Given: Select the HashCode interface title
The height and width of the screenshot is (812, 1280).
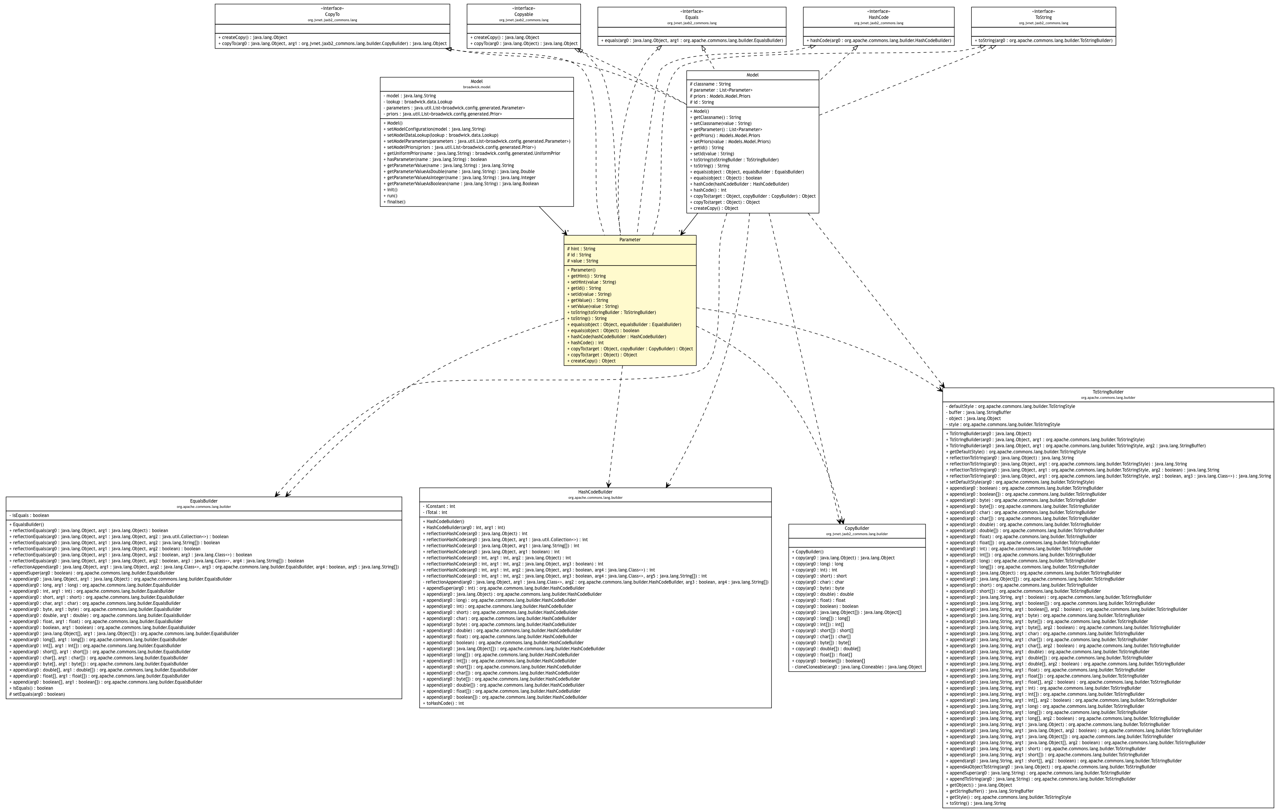Looking at the screenshot, I should click(x=879, y=17).
